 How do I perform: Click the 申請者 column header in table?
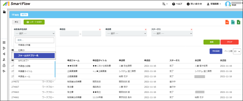[x=122, y=60]
